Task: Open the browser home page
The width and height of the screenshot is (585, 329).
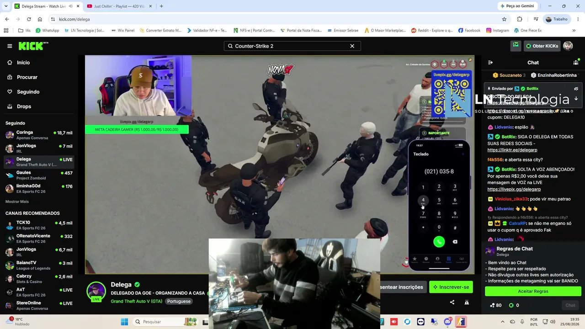Action: pos(40,19)
